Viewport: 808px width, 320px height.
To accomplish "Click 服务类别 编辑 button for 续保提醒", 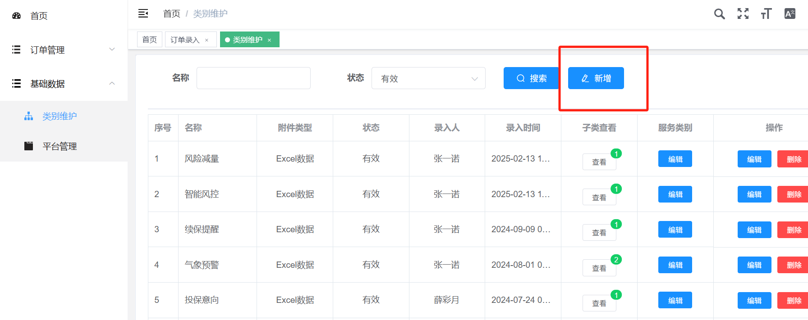I will [x=675, y=230].
